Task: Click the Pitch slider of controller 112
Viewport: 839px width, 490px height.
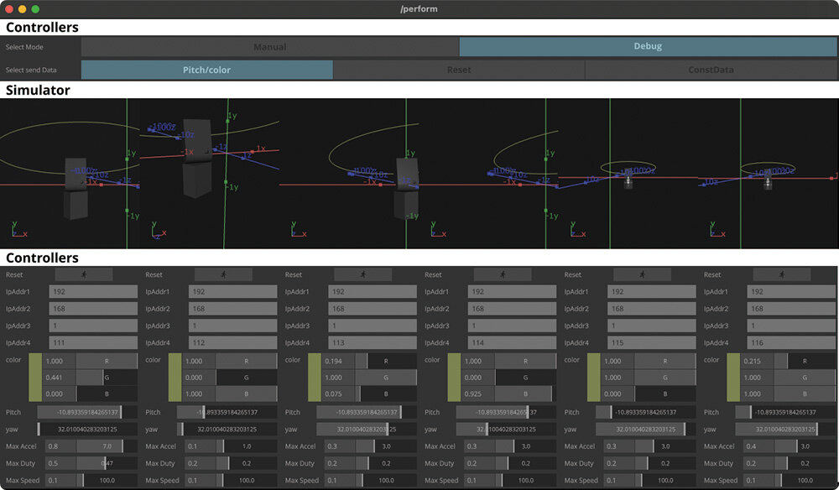Action: [227, 413]
